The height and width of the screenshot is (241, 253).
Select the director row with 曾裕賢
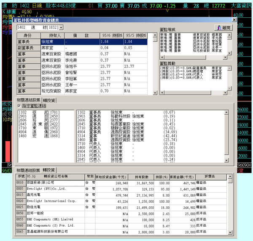click(x=82, y=73)
